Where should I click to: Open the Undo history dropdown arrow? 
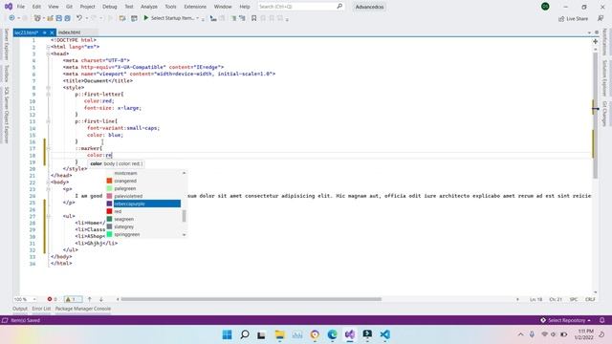(x=87, y=18)
